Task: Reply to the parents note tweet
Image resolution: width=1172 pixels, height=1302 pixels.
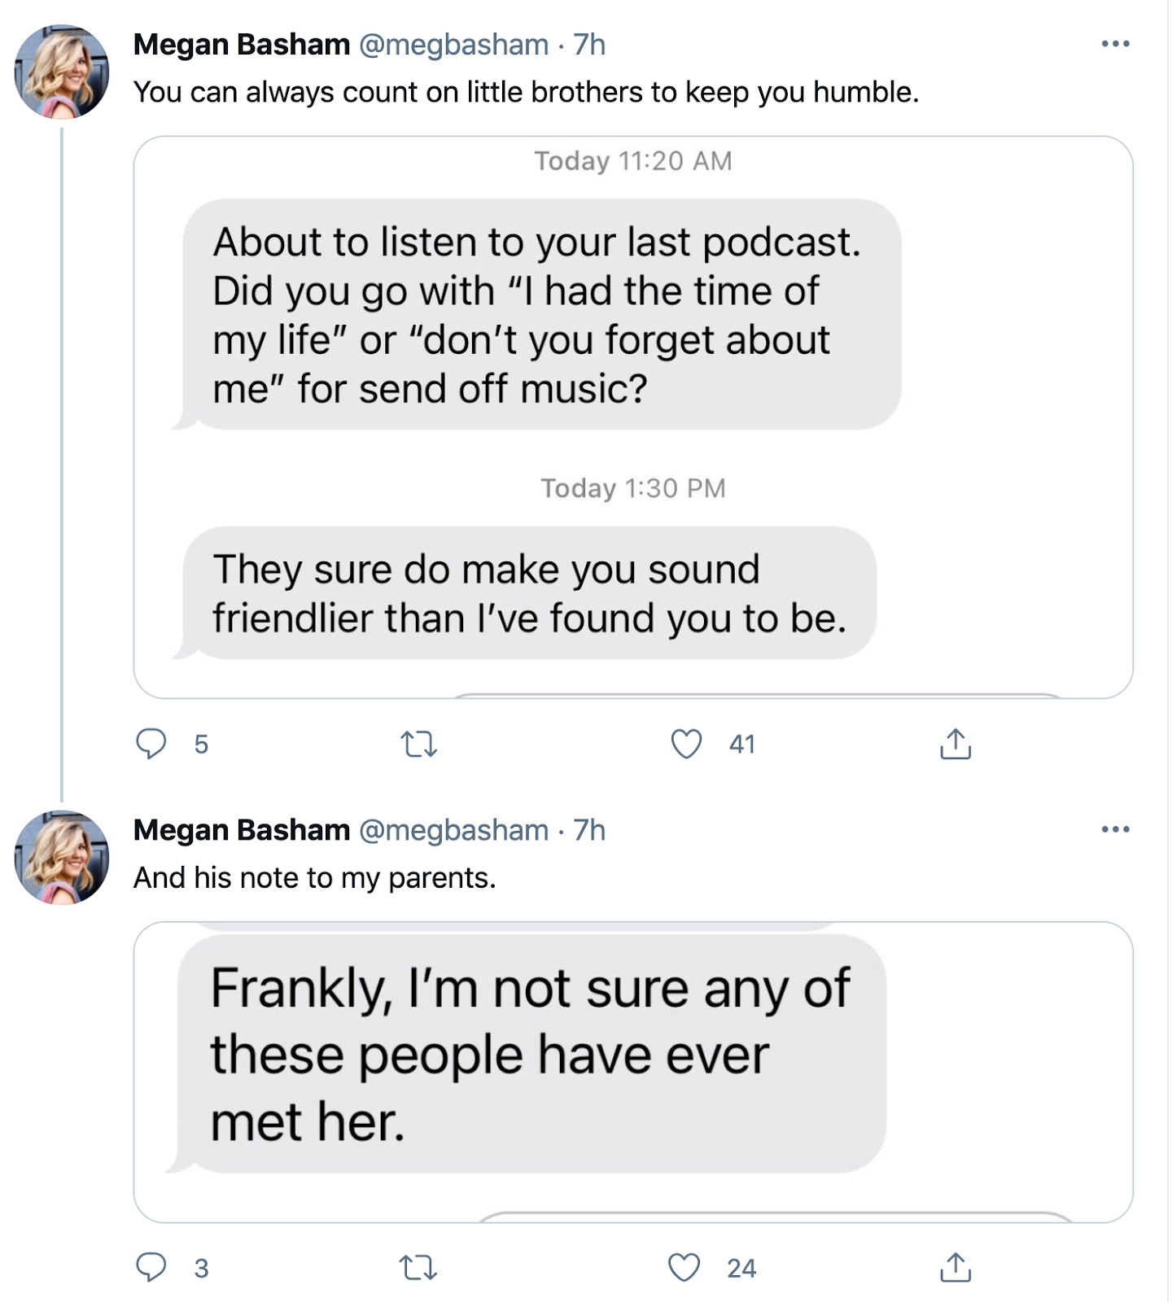Action: (151, 1268)
